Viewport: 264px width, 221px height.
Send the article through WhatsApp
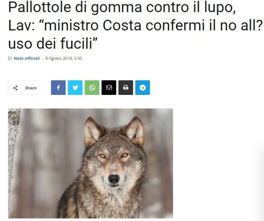pyautogui.click(x=92, y=87)
